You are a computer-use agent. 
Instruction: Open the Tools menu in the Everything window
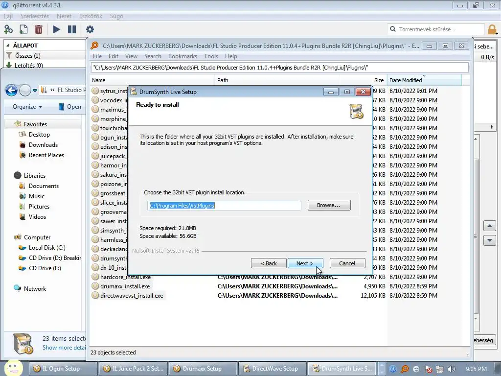[211, 56]
